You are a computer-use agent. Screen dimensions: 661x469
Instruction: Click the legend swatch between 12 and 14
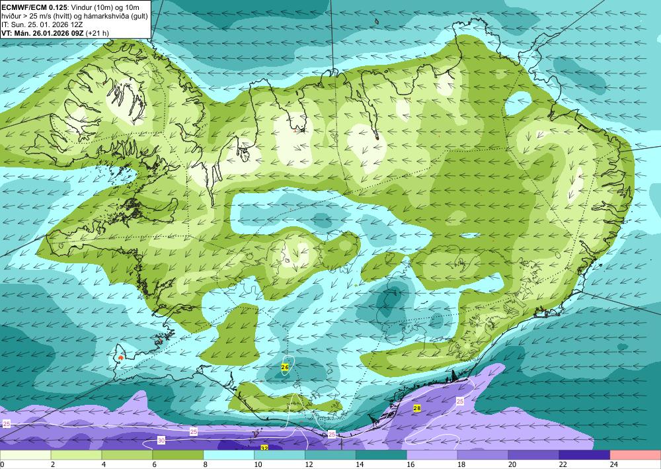pos(330,454)
